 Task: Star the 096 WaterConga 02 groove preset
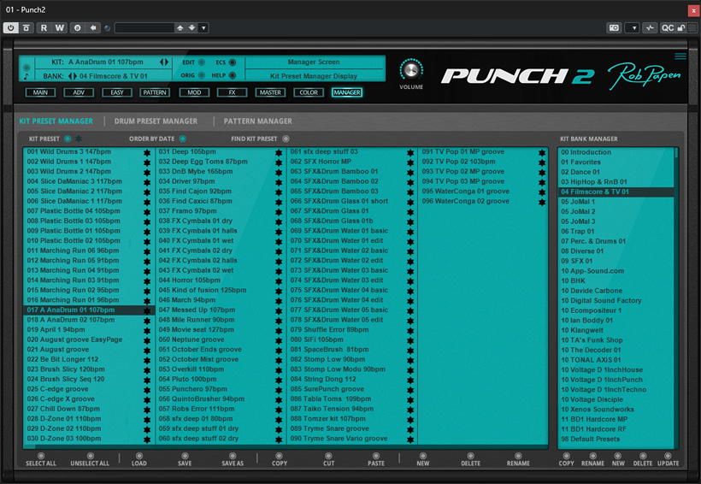542,202
